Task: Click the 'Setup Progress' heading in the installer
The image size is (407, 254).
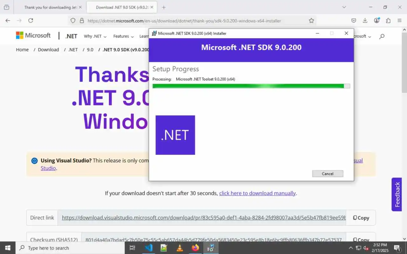Action: [176, 69]
